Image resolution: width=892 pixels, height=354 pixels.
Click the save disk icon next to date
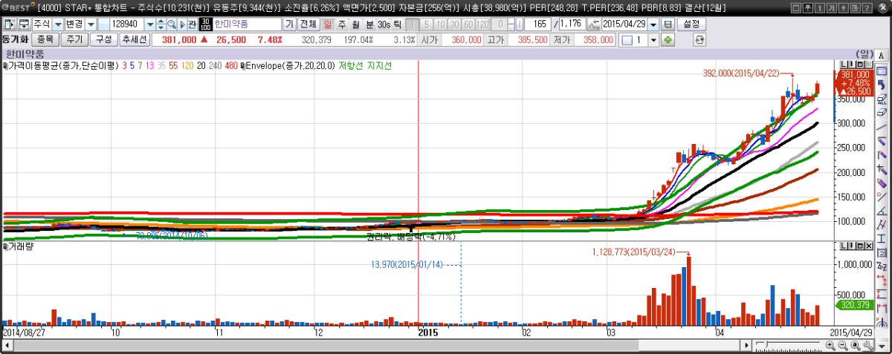pos(668,24)
